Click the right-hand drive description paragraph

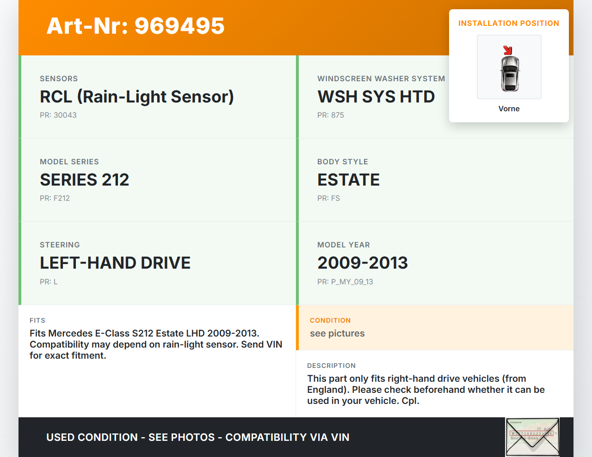[x=426, y=390]
